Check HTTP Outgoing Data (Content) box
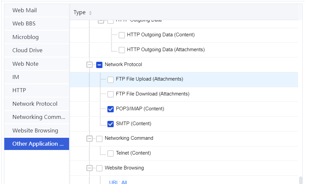The width and height of the screenshot is (309, 184). [122, 35]
